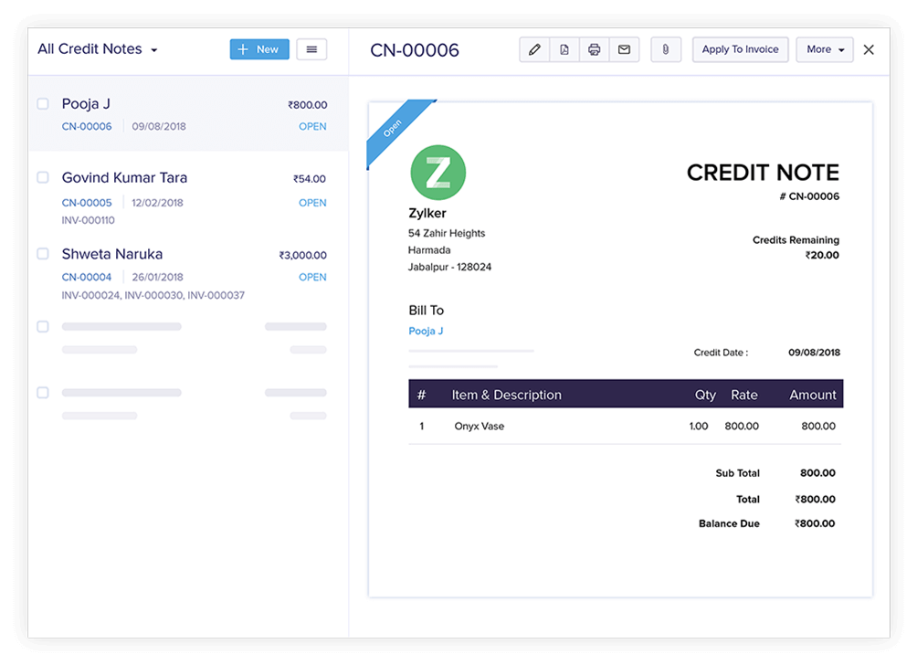
Task: Open the hamburger list menu icon
Action: pyautogui.click(x=311, y=49)
